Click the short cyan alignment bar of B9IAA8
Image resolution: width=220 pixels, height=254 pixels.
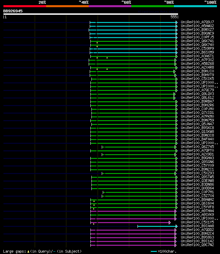click(x=157, y=226)
